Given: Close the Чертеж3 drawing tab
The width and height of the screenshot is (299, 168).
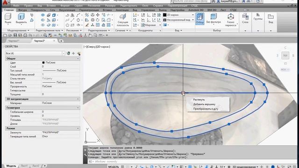Looking at the screenshot, I should click(54, 41).
